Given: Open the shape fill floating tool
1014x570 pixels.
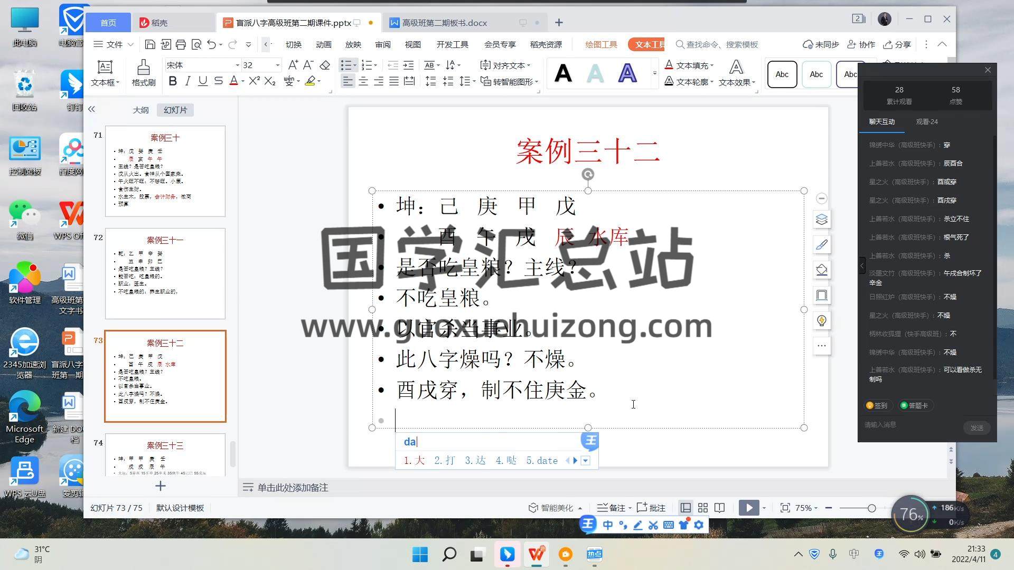Looking at the screenshot, I should (821, 270).
